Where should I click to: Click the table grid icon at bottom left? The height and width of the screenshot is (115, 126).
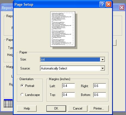[x=8, y=104]
